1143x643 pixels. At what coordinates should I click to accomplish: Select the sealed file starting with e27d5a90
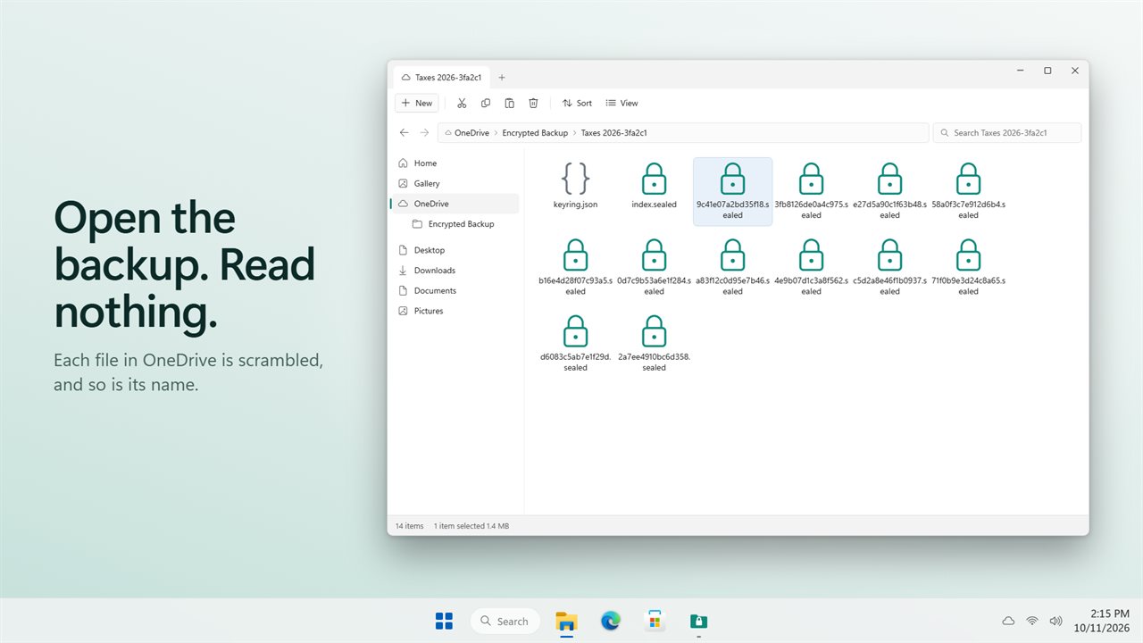(890, 191)
